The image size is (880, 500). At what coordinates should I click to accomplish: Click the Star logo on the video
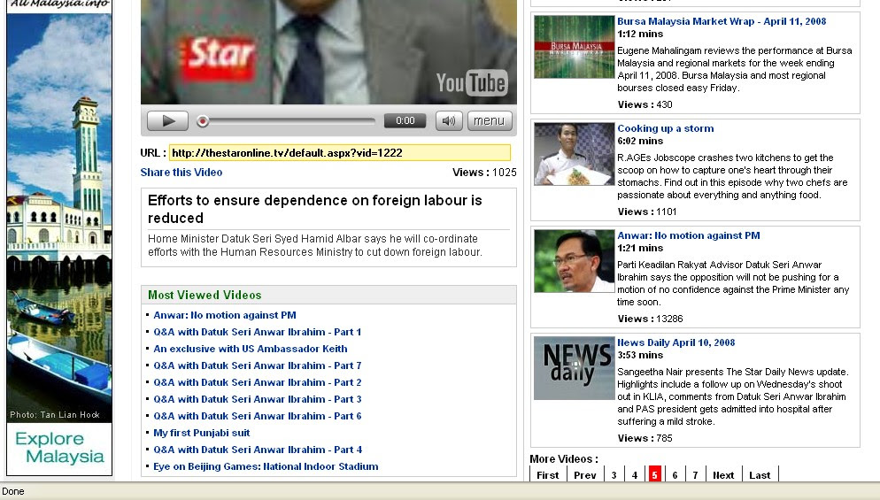[218, 57]
